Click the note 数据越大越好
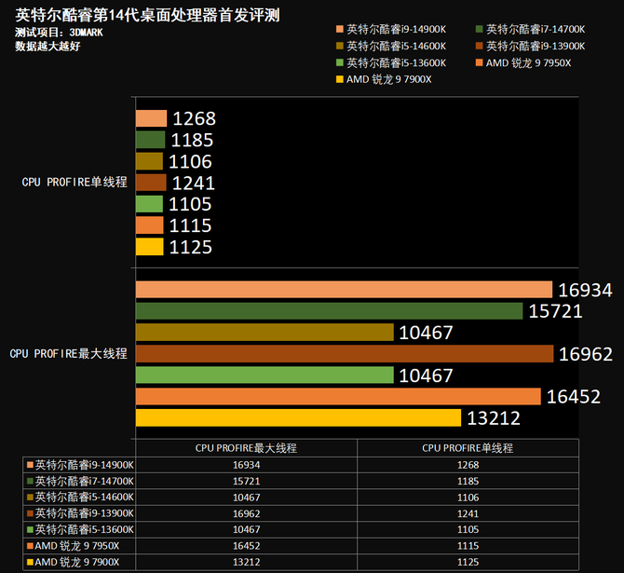The width and height of the screenshot is (624, 573). (x=47, y=47)
